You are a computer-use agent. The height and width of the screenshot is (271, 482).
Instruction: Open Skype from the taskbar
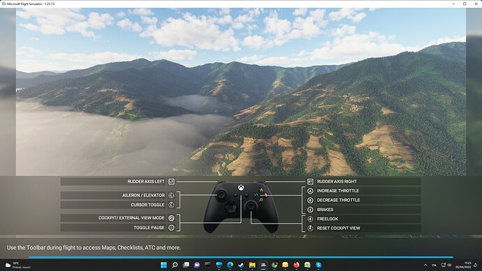click(x=319, y=265)
